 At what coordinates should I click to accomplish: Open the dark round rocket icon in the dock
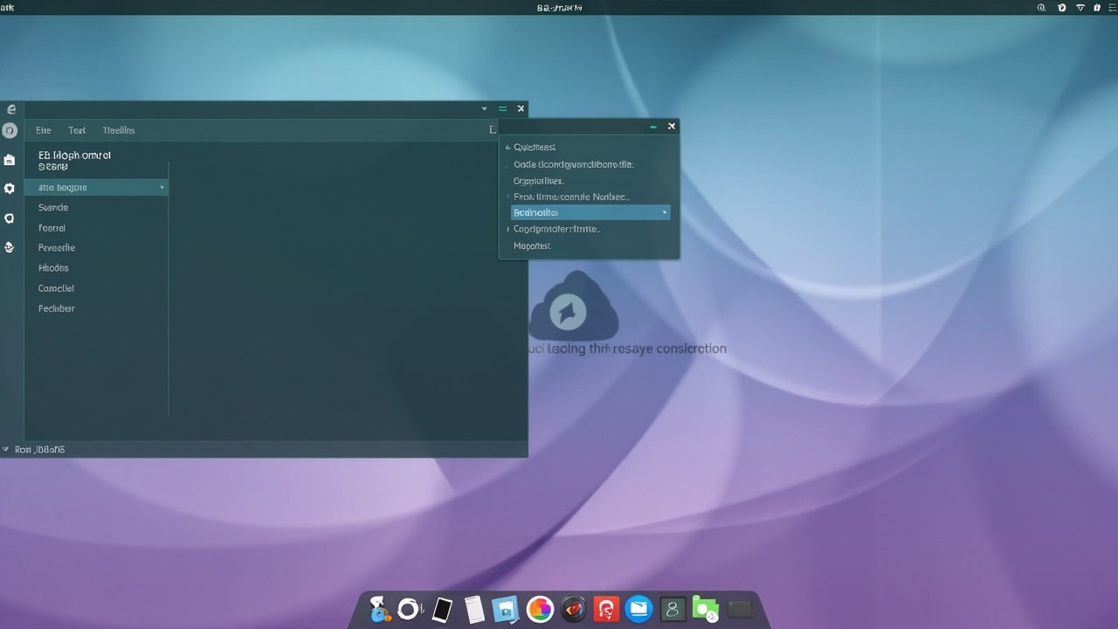coord(573,609)
